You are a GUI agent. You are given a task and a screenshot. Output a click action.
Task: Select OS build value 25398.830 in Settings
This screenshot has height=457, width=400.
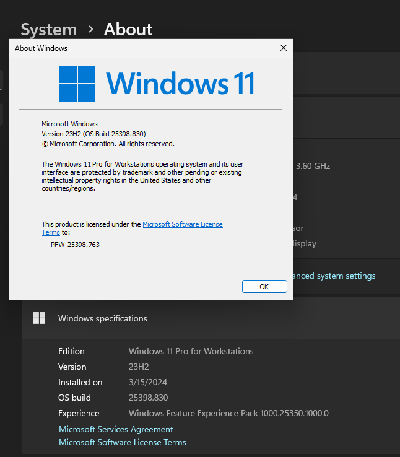148,398
